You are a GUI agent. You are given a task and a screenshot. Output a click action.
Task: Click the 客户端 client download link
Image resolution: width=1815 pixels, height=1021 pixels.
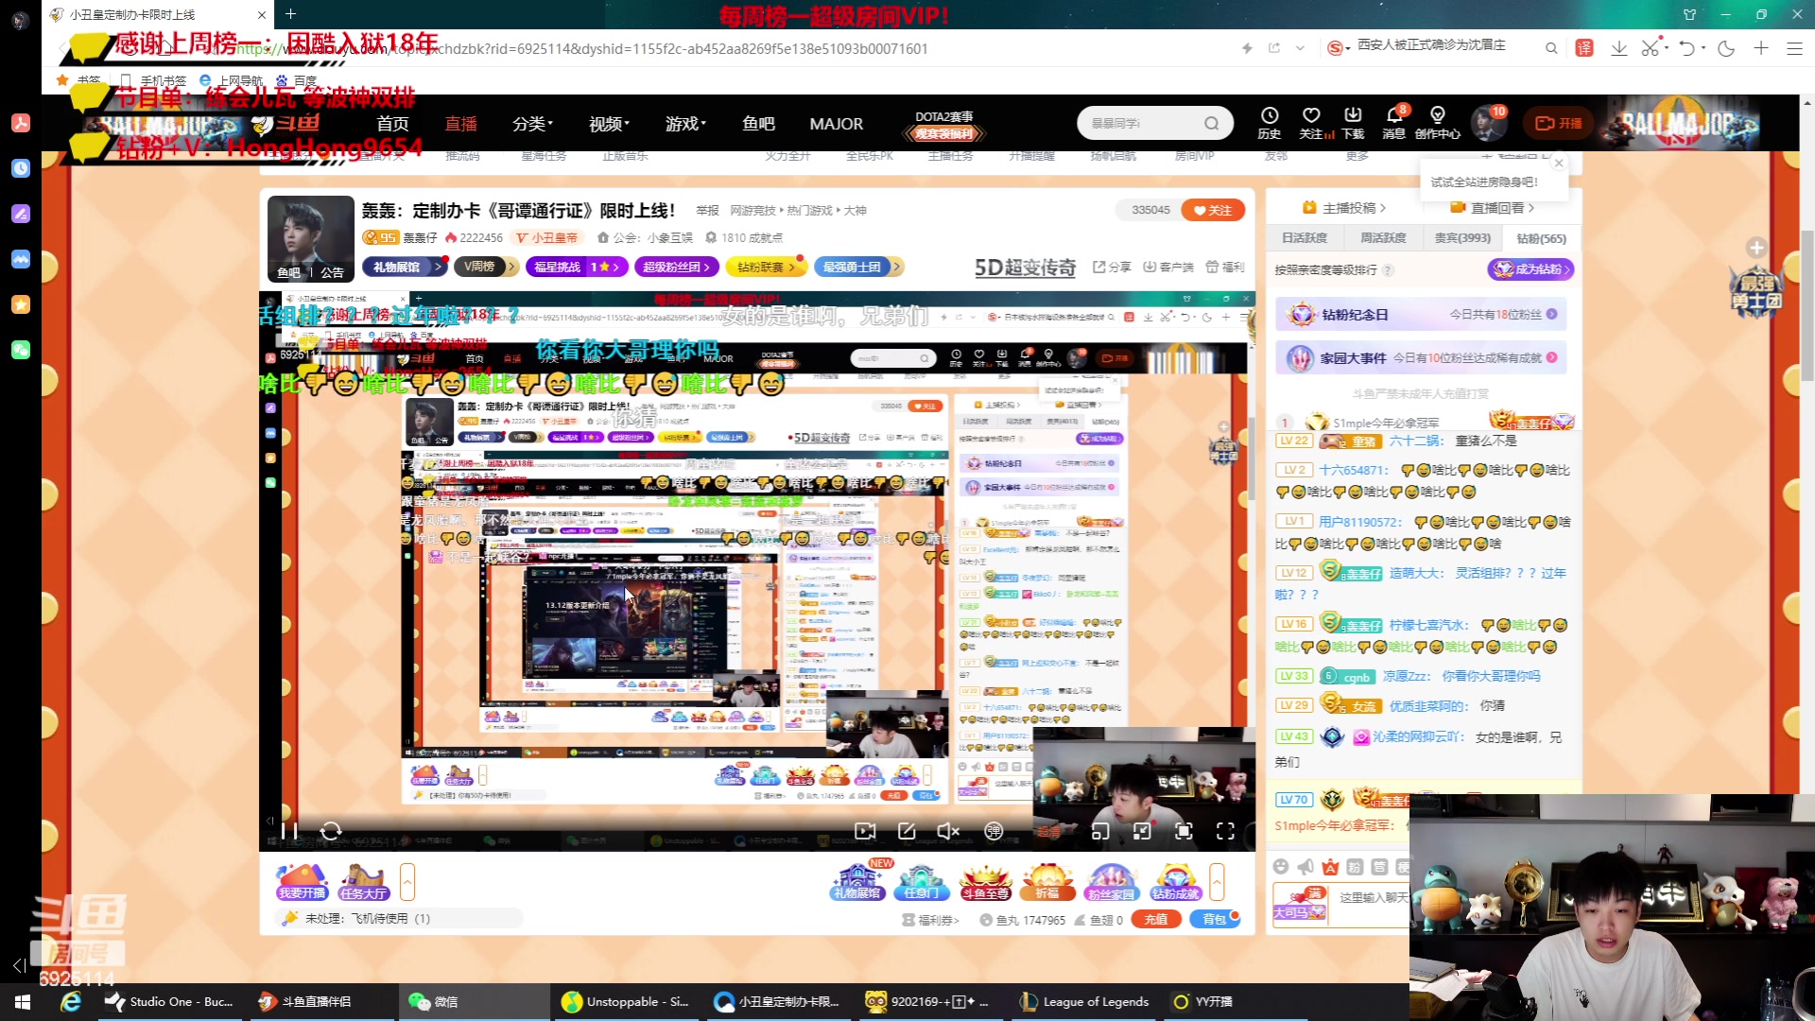[1168, 268]
